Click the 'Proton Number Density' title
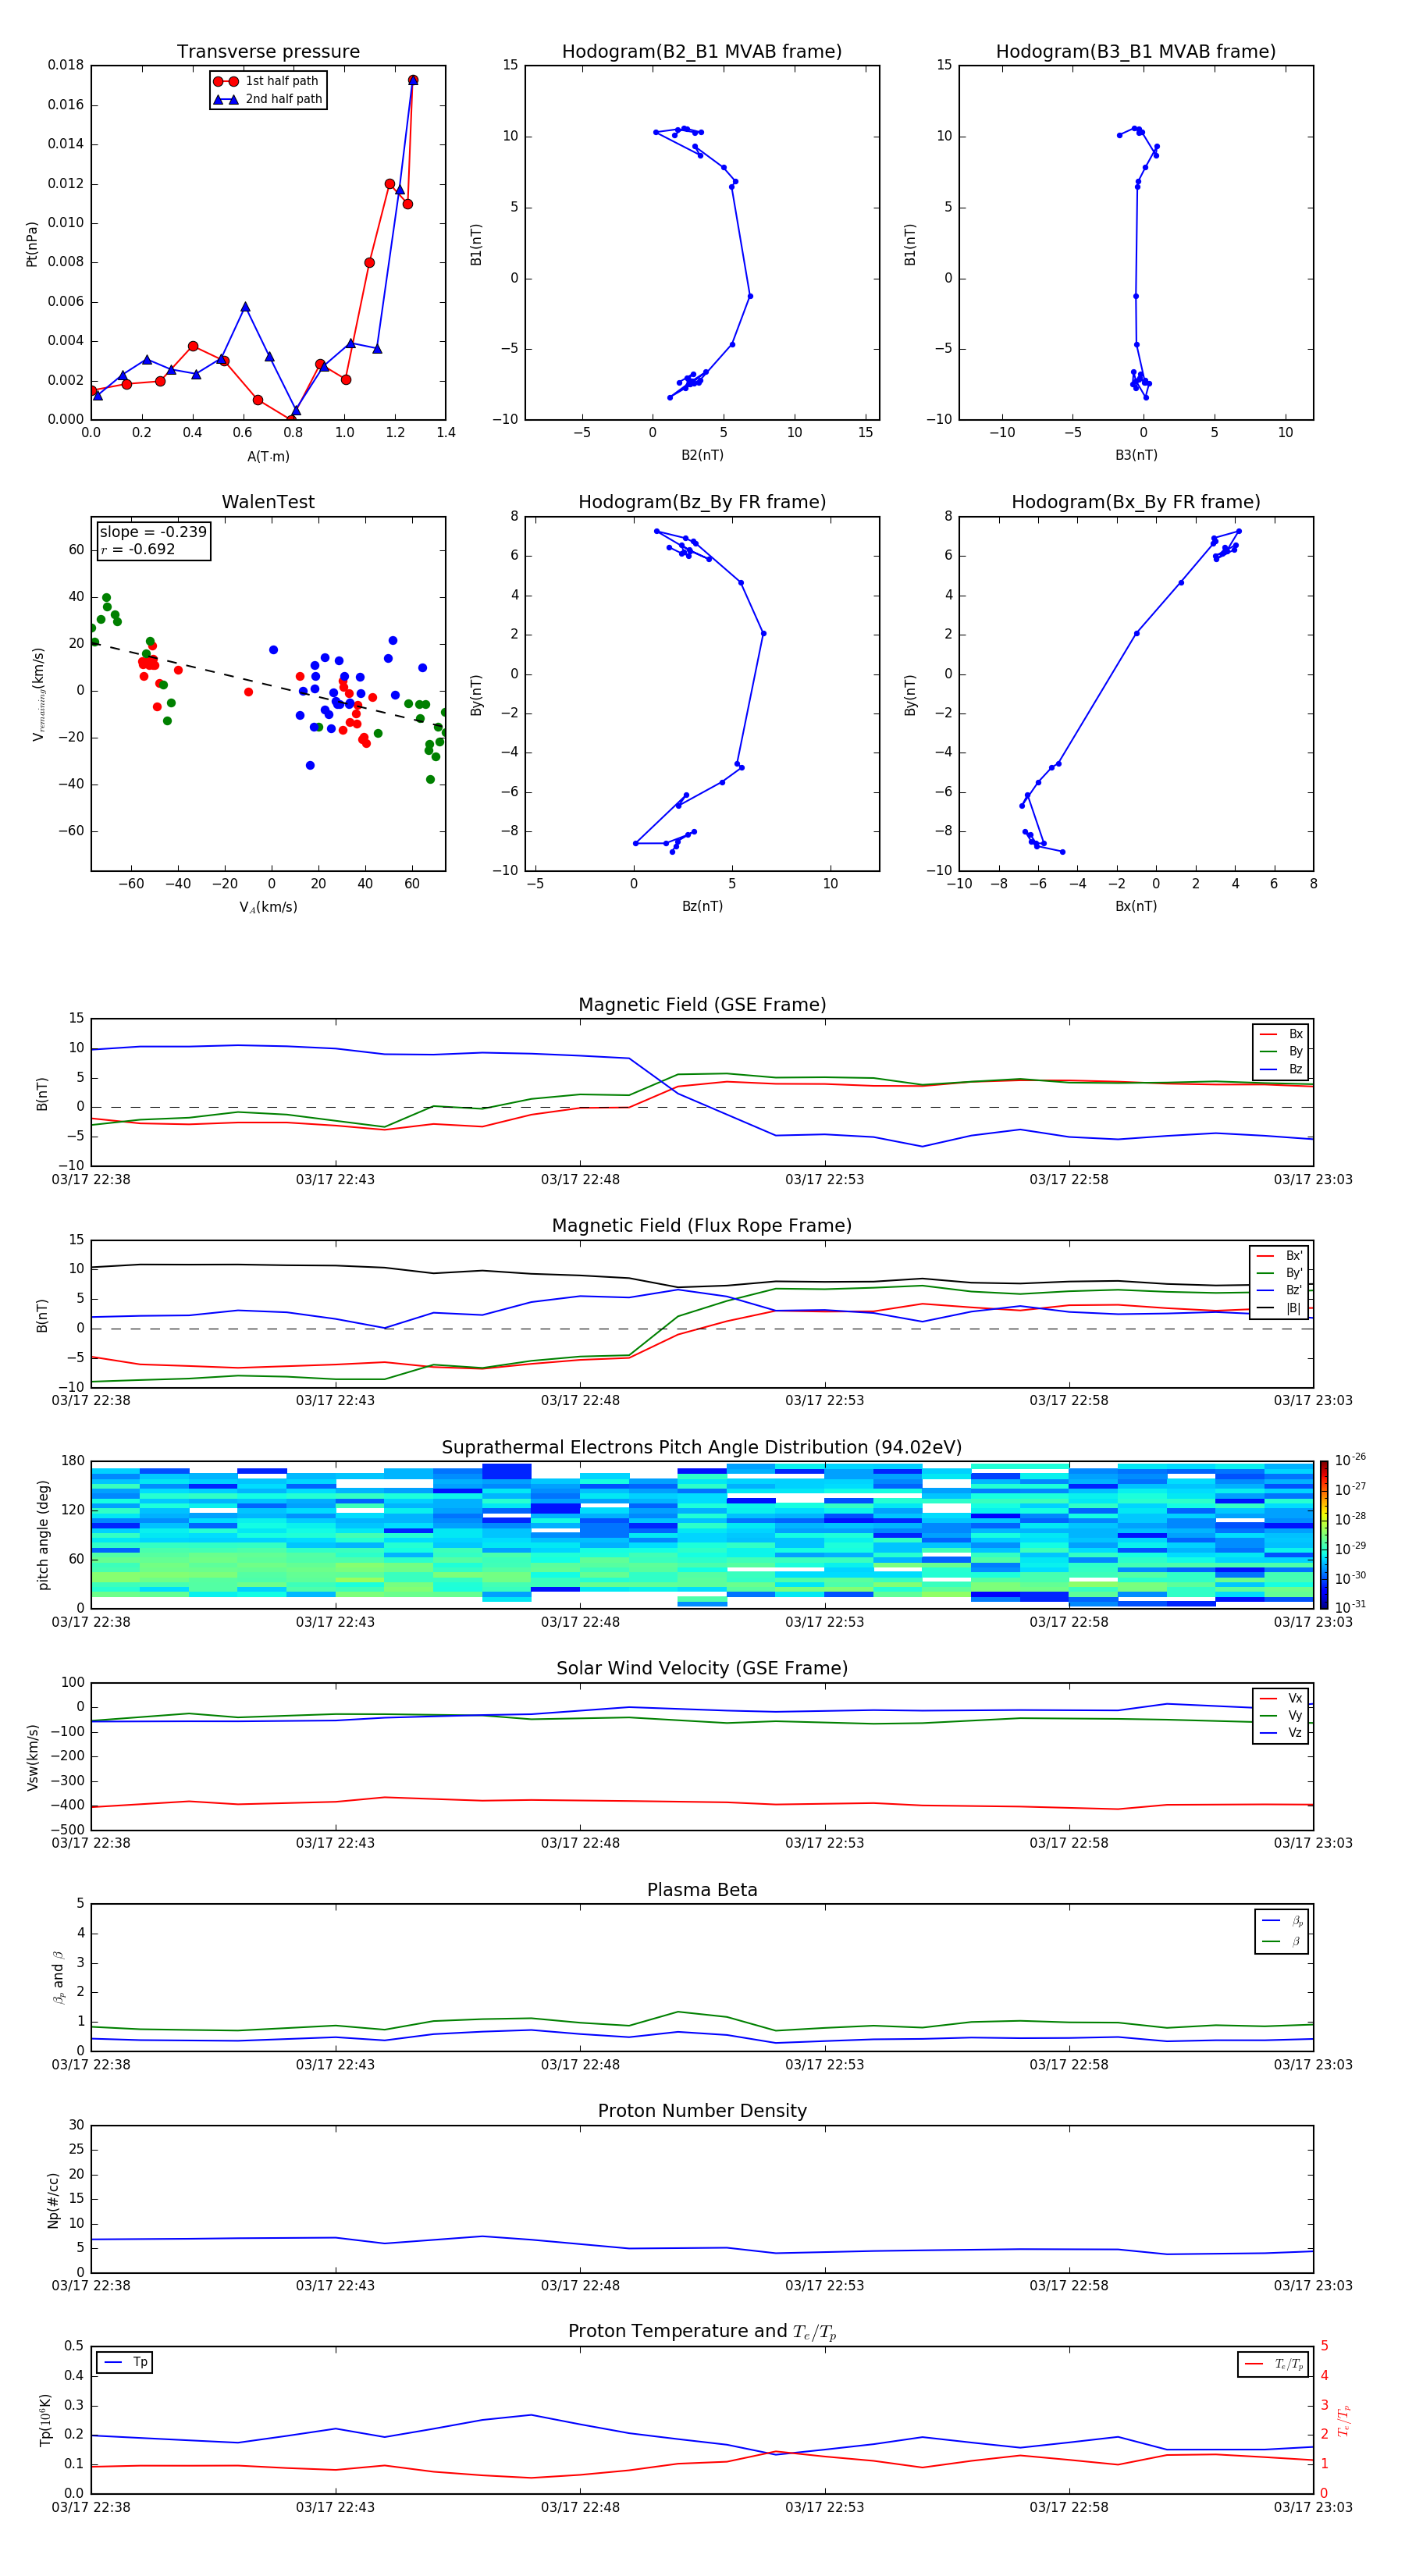This screenshot has width=1405, height=2576. click(x=702, y=2111)
